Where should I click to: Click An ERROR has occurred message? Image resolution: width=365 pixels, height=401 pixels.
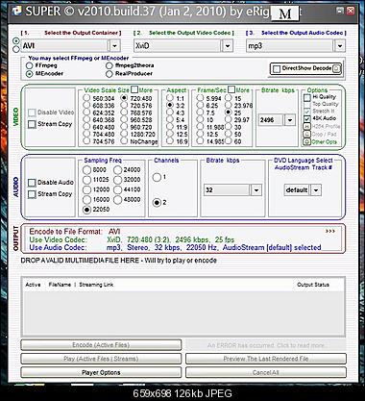pos(266,345)
